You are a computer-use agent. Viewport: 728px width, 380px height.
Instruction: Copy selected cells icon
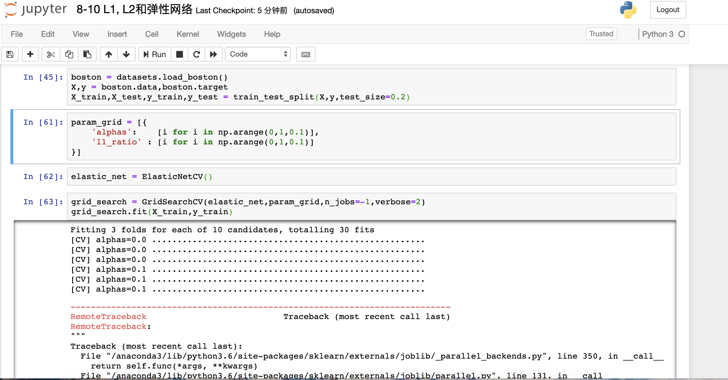click(x=69, y=54)
